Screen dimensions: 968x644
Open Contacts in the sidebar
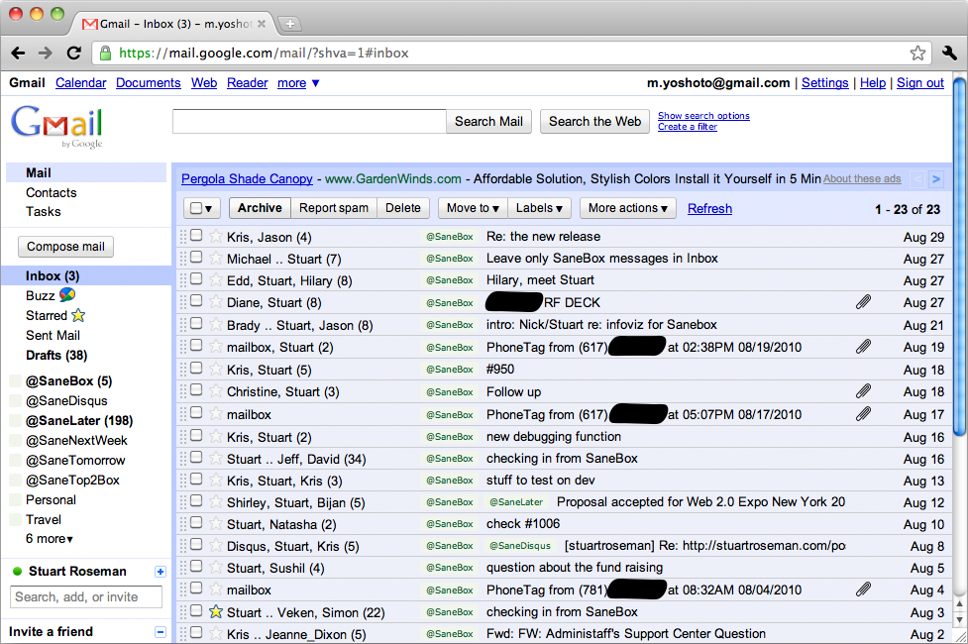(x=52, y=192)
